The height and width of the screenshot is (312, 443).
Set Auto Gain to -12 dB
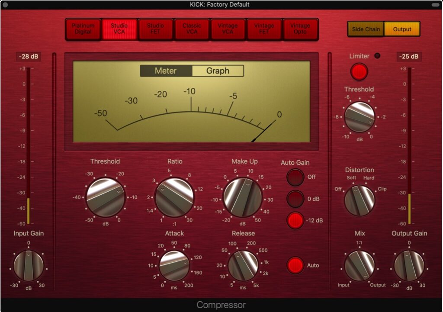pyautogui.click(x=295, y=220)
